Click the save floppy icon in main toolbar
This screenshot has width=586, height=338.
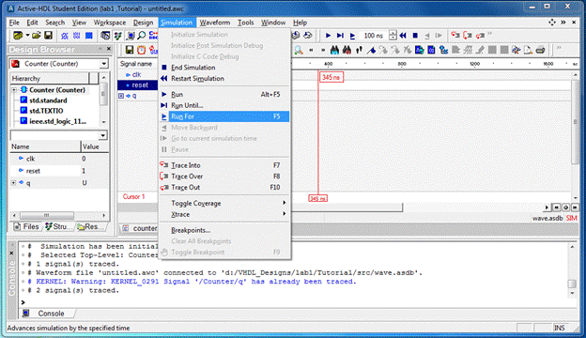tap(48, 36)
